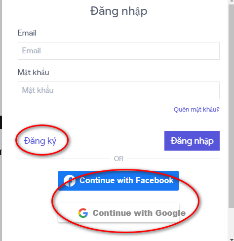Choose Continue with Facebook
This screenshot has height=241, width=234.
(x=118, y=181)
